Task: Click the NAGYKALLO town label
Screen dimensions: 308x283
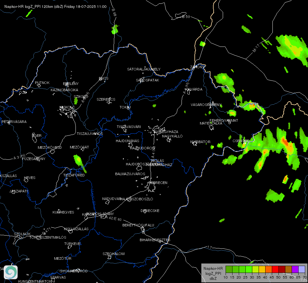Action: point(172,136)
